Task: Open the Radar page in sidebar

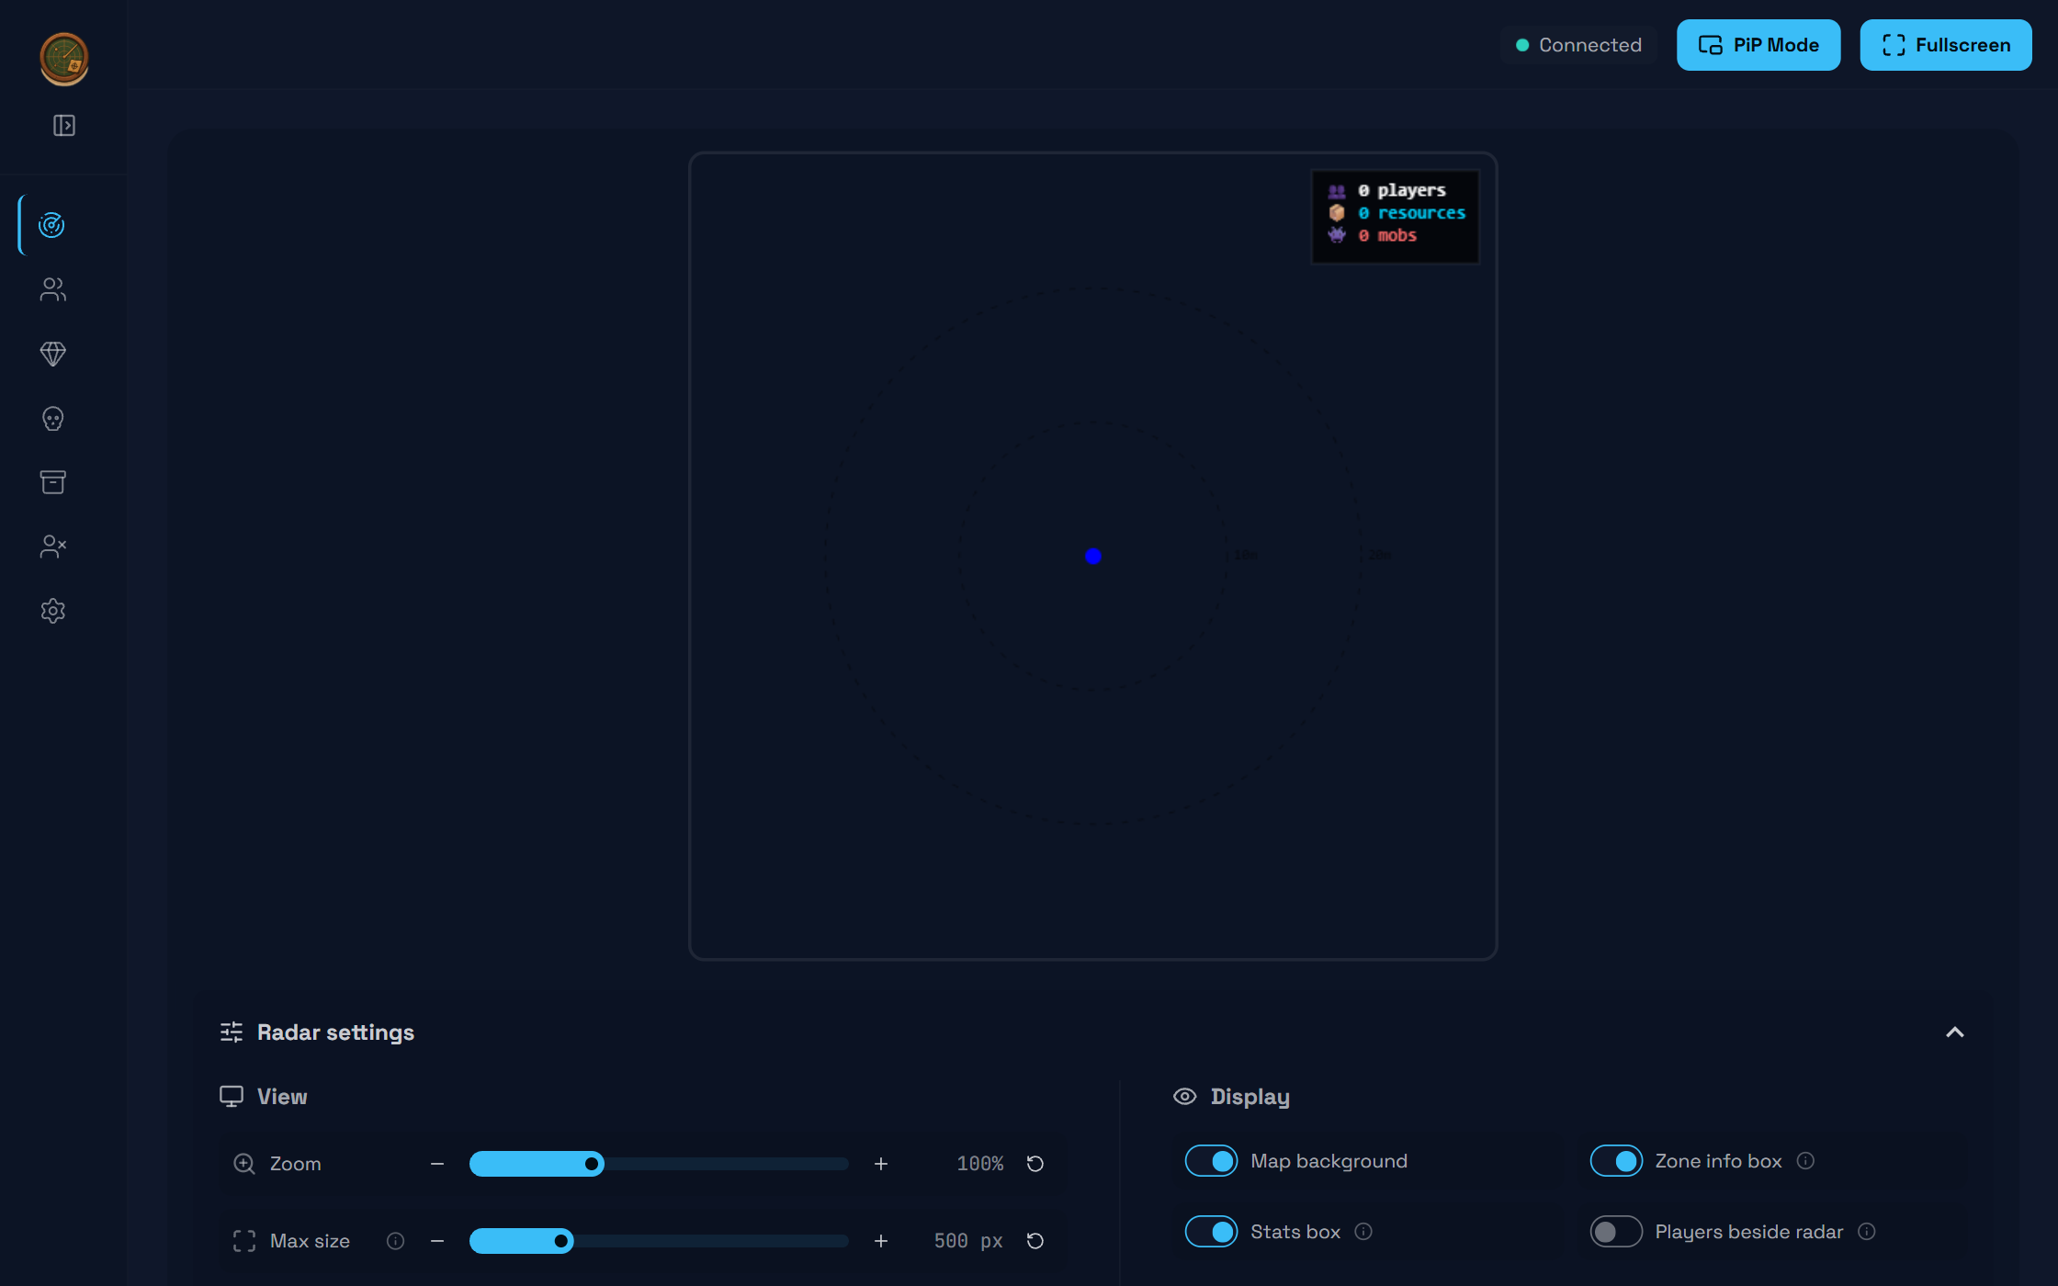Action: click(x=52, y=225)
